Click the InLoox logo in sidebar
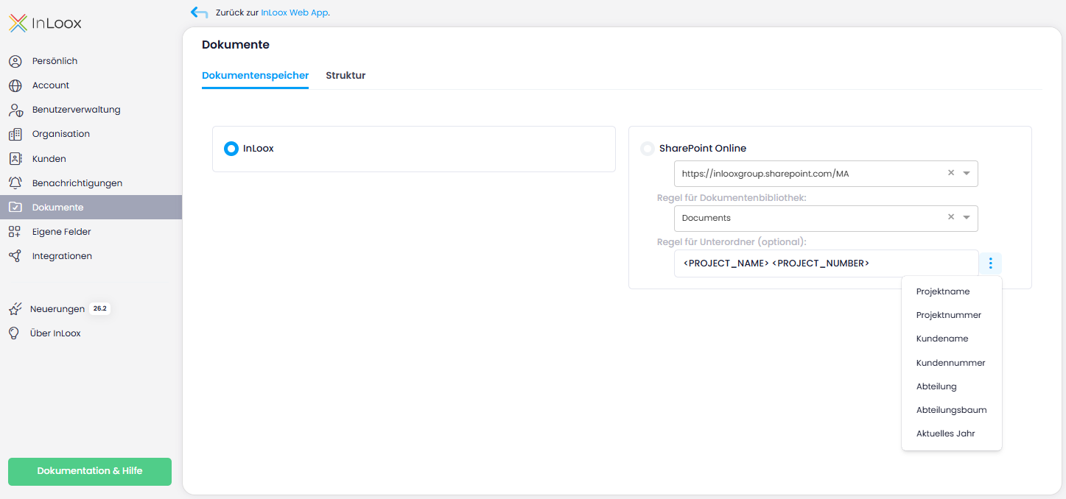1066x499 pixels. [45, 24]
